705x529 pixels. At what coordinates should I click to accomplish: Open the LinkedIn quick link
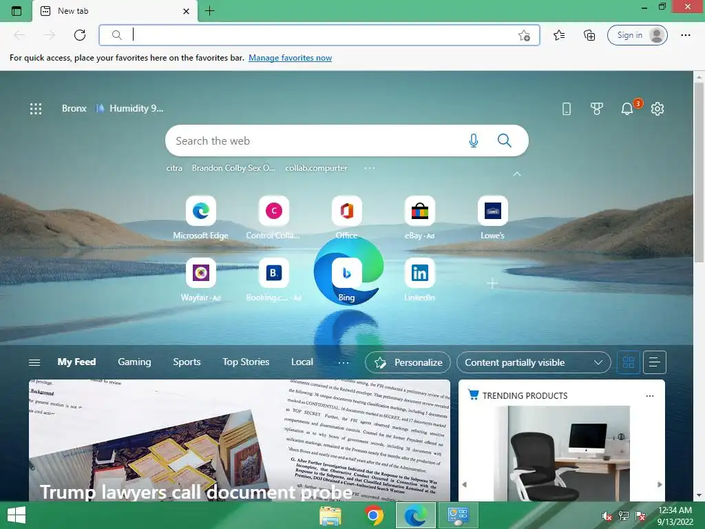click(x=419, y=280)
